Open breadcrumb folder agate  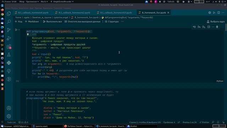click(x=27, y=17)
